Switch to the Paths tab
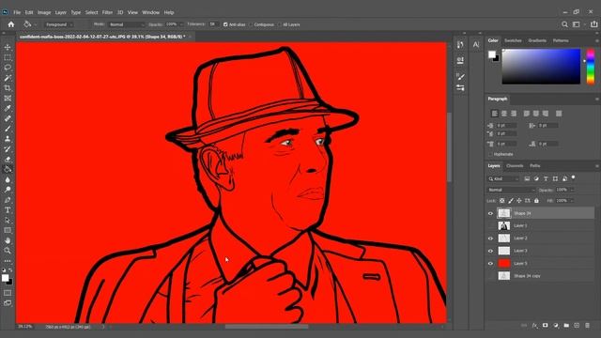 point(535,166)
